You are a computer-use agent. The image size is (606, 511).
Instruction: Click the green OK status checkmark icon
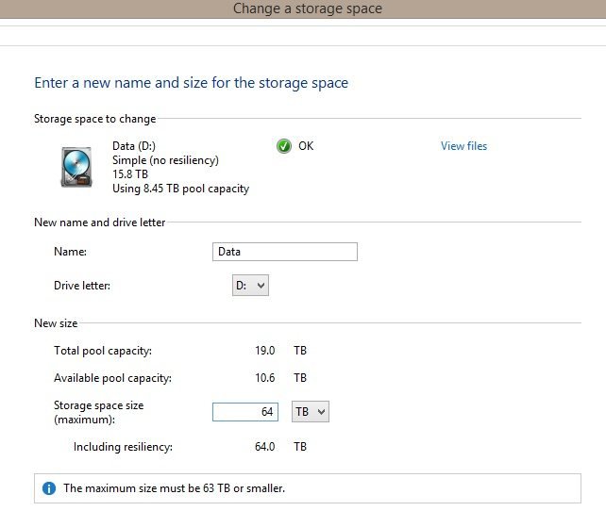coord(284,146)
